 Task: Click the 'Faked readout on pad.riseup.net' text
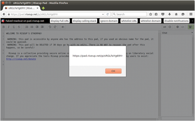(25, 21)
